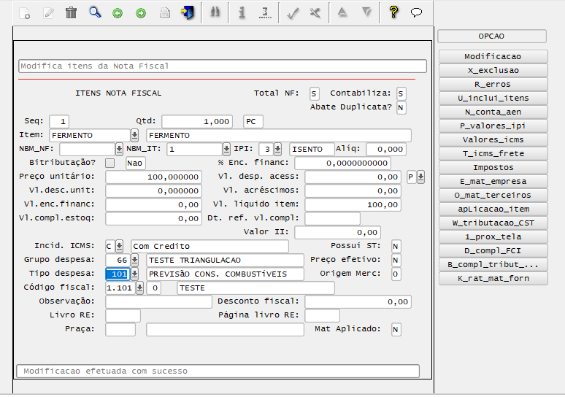Open the Código fiscal lookup arrow
The width and height of the screenshot is (565, 397).
tap(140, 288)
